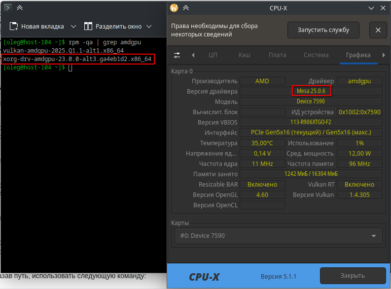The height and width of the screenshot is (289, 391).
Task: Click device ID 0x1002:0x7590 value
Action: [x=359, y=112]
